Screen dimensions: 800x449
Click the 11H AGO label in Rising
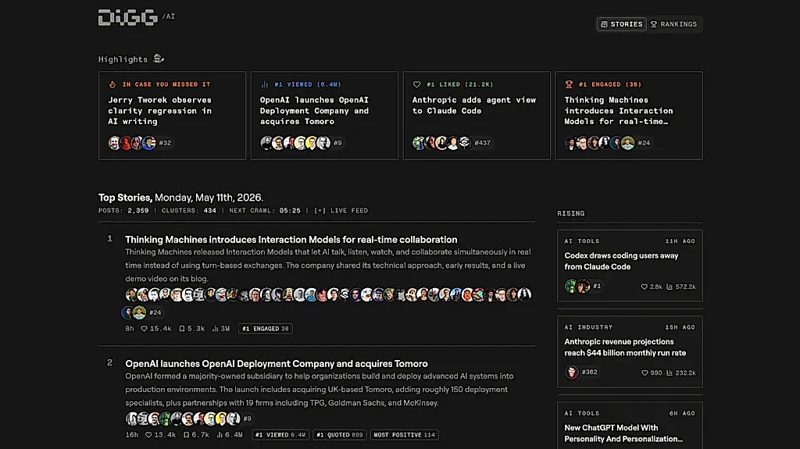[x=680, y=241]
